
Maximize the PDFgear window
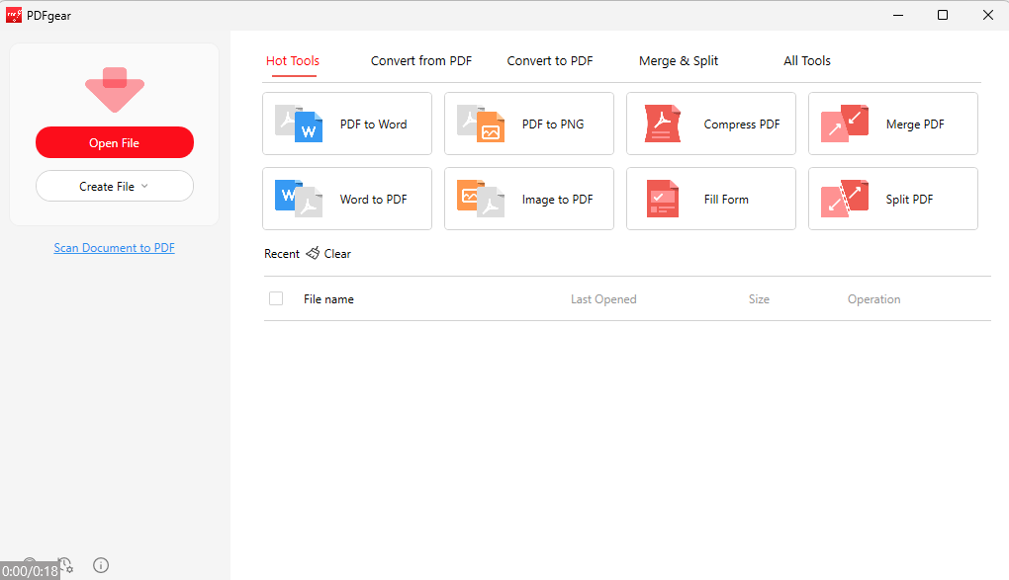pyautogui.click(x=943, y=15)
